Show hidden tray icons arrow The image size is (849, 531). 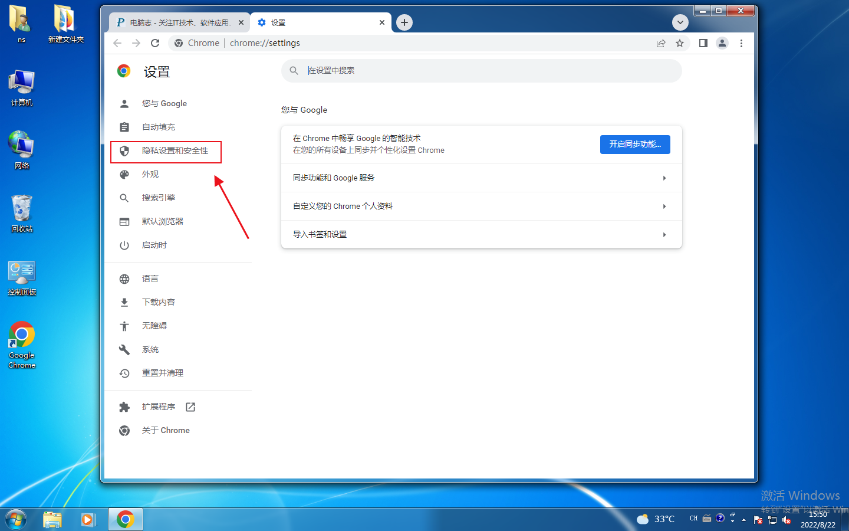[744, 520]
